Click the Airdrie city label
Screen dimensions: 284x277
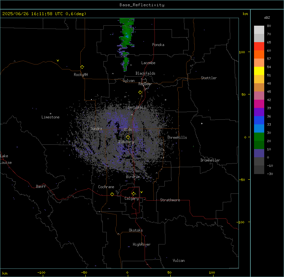point(133,177)
